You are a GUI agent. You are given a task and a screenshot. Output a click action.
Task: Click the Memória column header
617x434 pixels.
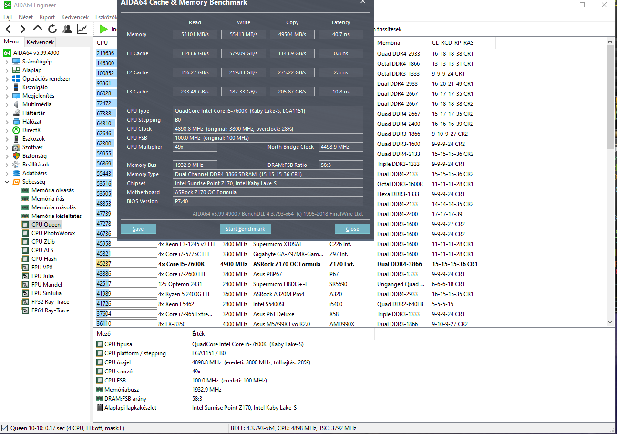coord(389,43)
